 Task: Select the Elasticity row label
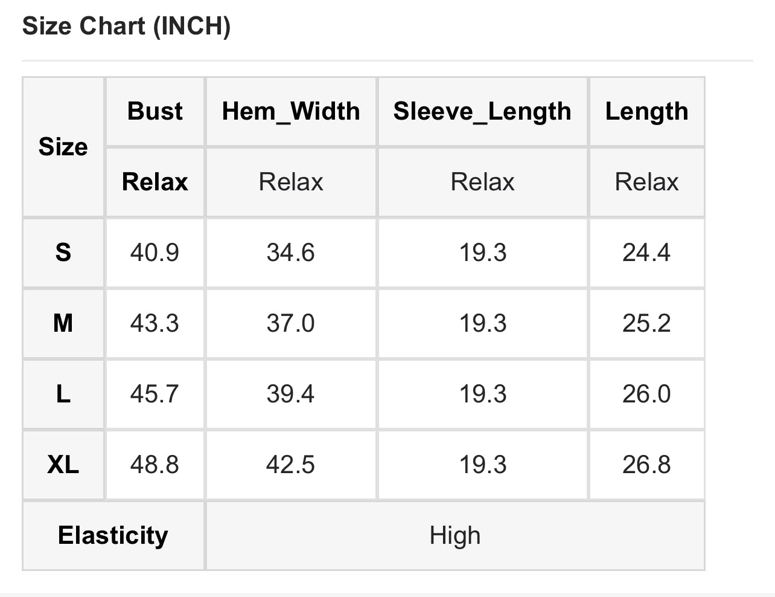(x=113, y=535)
